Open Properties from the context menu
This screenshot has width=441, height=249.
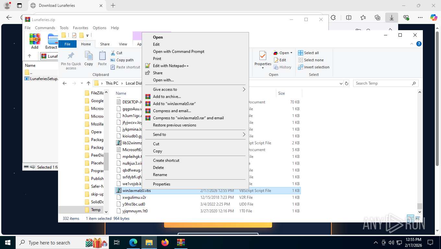coord(161,184)
